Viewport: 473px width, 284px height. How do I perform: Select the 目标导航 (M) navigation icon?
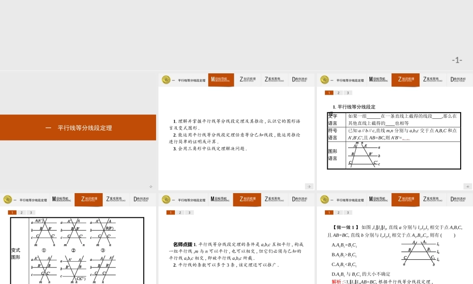coord(220,80)
